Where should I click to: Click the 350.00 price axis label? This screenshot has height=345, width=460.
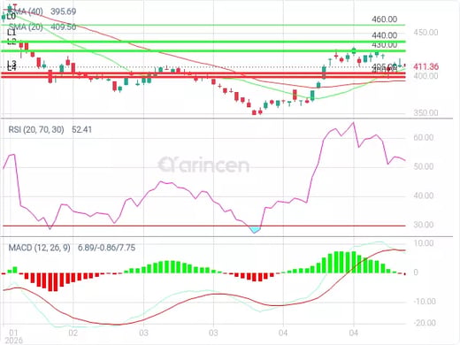click(425, 112)
